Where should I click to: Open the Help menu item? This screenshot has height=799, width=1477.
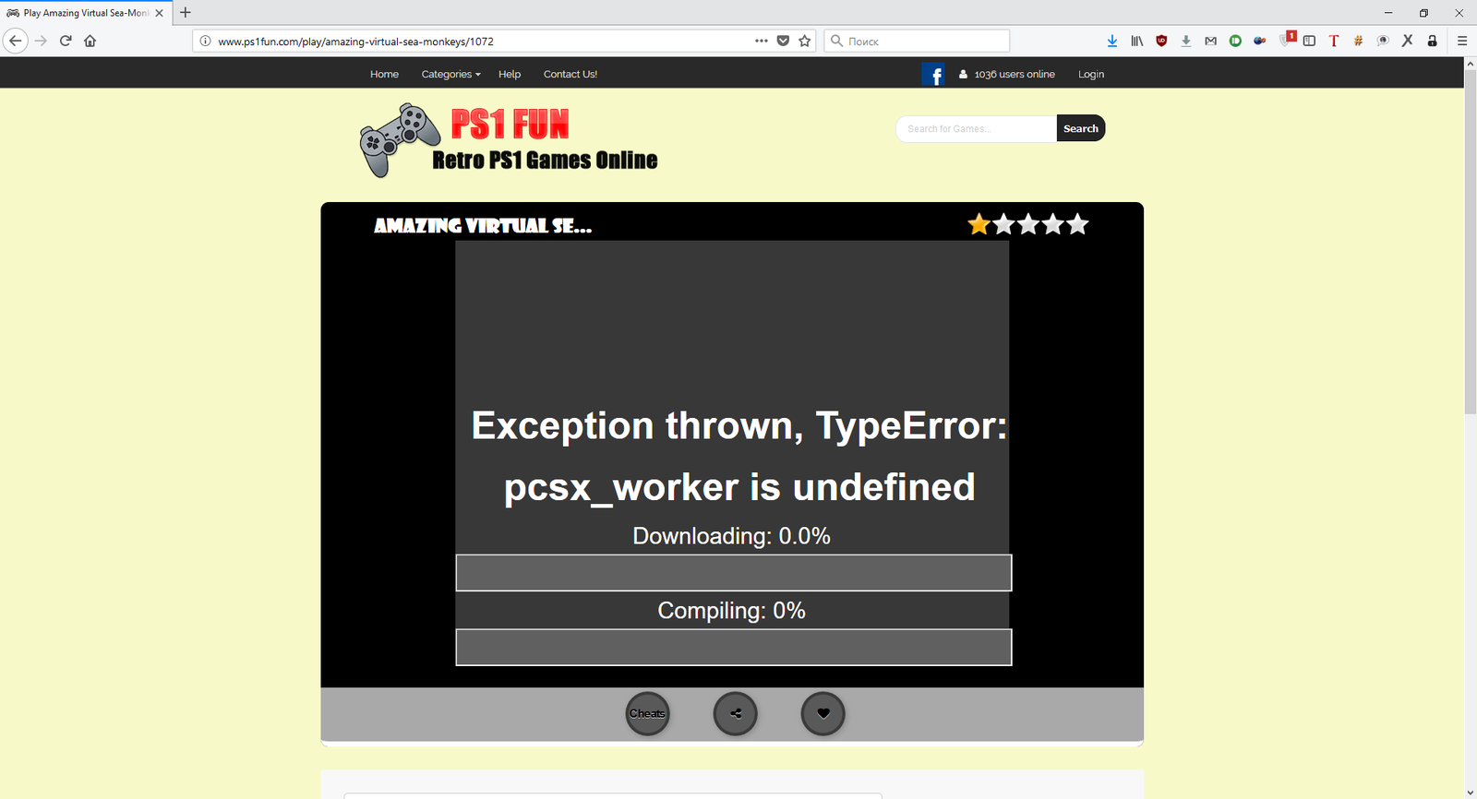(x=510, y=75)
